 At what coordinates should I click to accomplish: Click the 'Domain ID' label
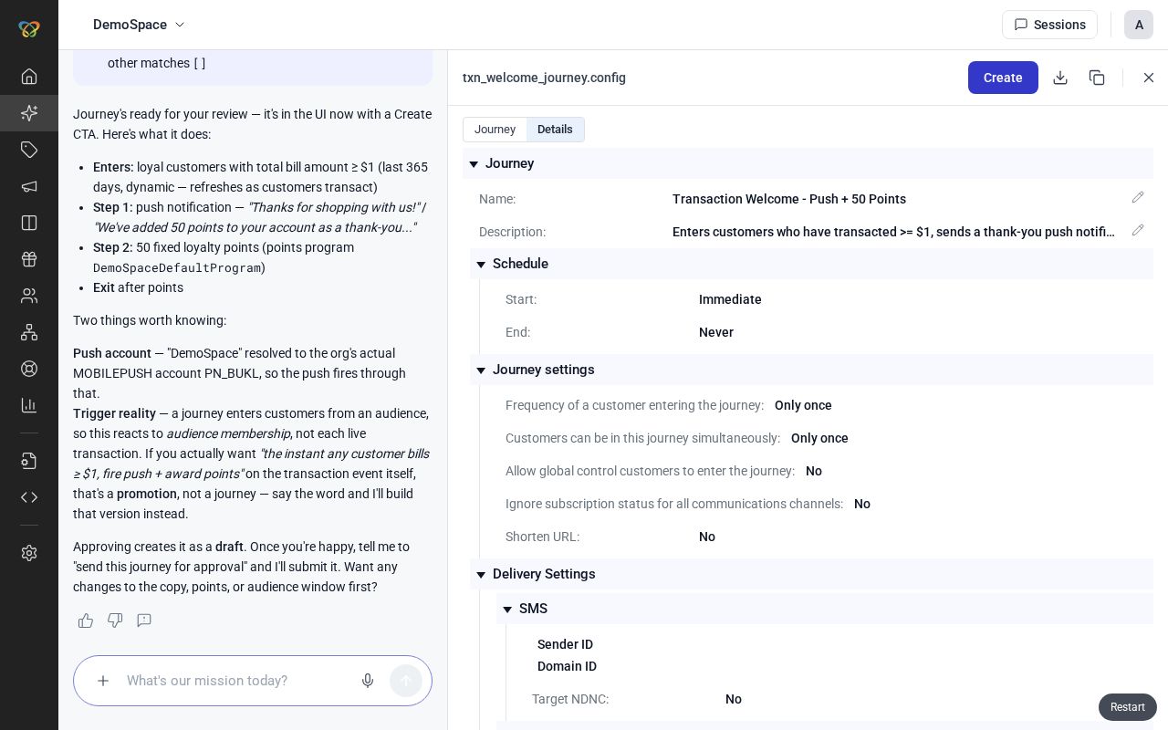pyautogui.click(x=567, y=666)
